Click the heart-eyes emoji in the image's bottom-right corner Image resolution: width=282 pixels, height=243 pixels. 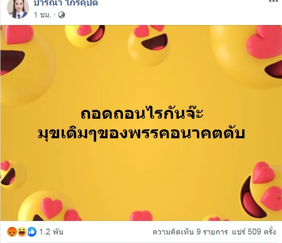pos(261,190)
